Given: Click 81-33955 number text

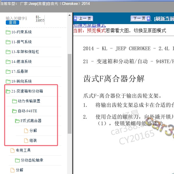Looking at the screenshot, I should click(40, 19).
